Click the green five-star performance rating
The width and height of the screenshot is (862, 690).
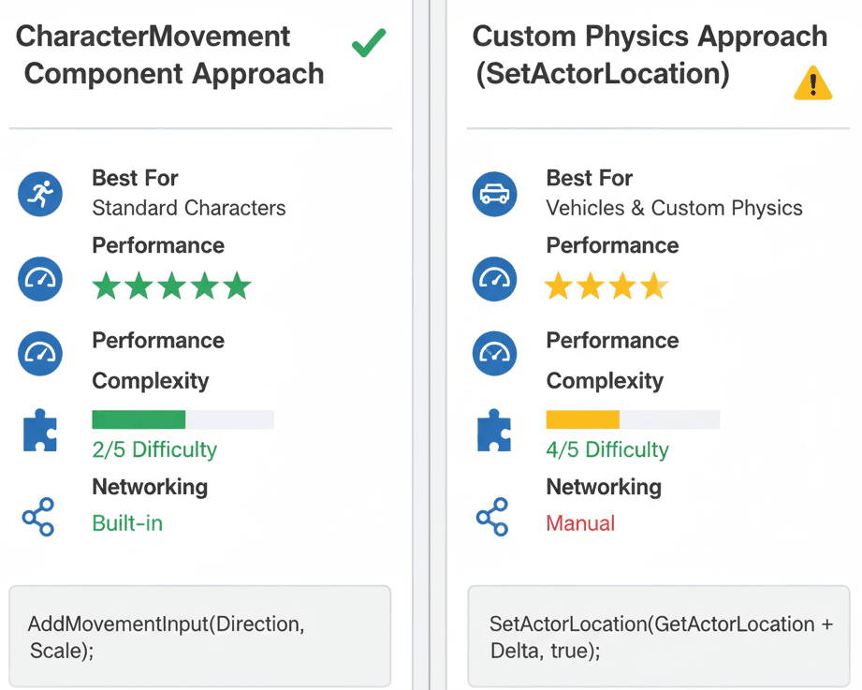point(172,286)
